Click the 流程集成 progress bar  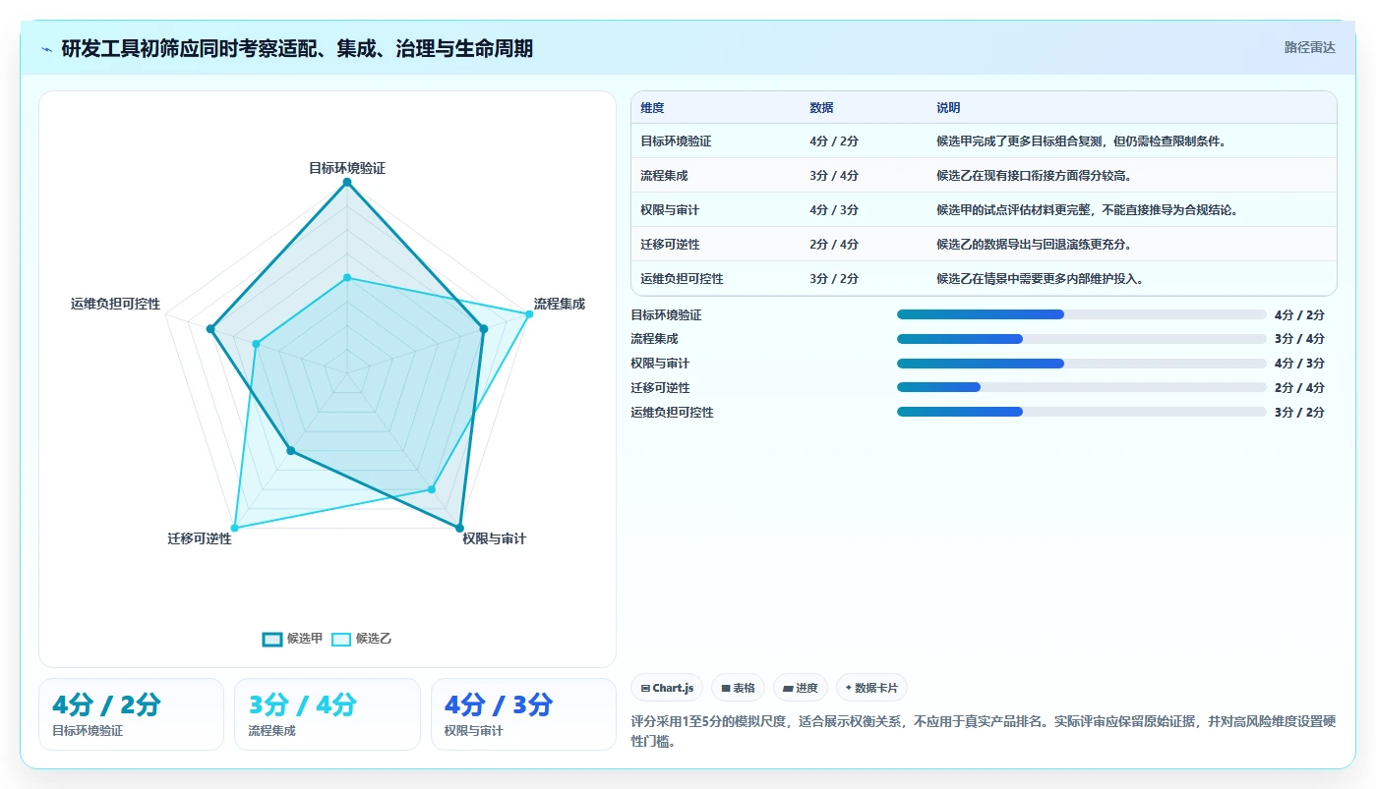[x=1082, y=339]
